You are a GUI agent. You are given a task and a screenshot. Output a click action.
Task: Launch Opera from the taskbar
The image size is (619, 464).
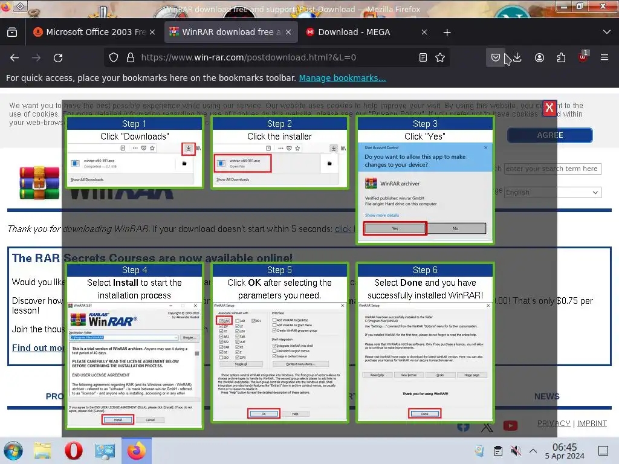[x=73, y=451]
